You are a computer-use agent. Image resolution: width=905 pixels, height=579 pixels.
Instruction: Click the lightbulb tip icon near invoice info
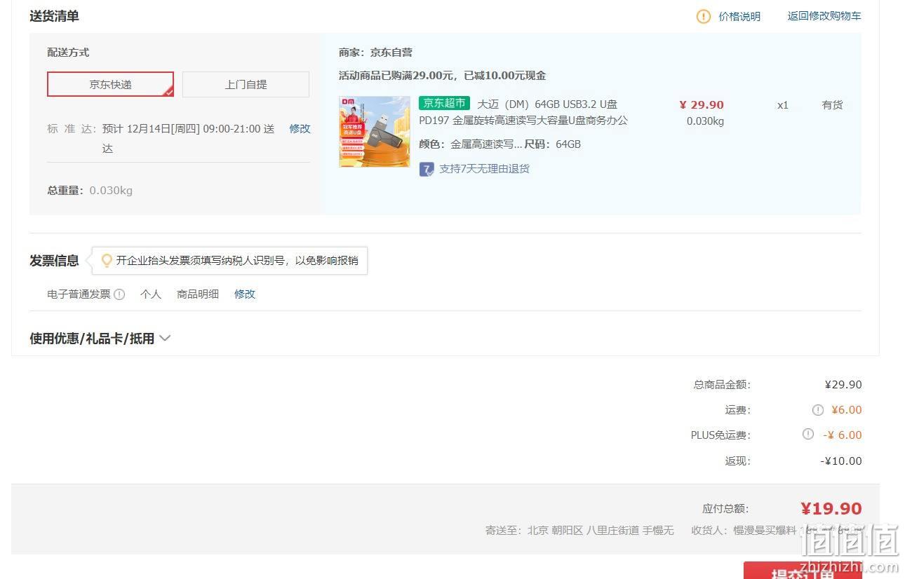coord(107,261)
